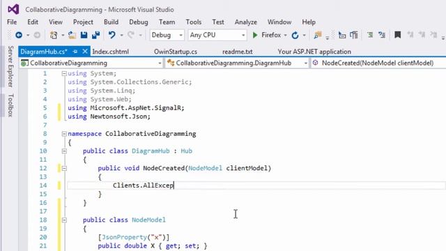Viewport: 446px width, 251px height.
Task: Collapse the namespace CollaborativeDiagramming block
Action: 64,134
